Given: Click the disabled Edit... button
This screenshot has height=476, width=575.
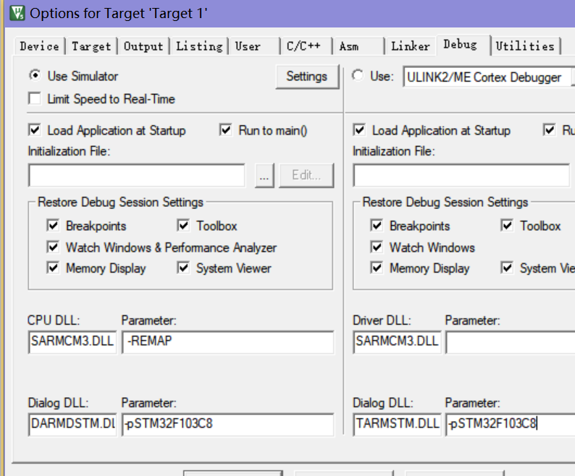Looking at the screenshot, I should pyautogui.click(x=306, y=176).
